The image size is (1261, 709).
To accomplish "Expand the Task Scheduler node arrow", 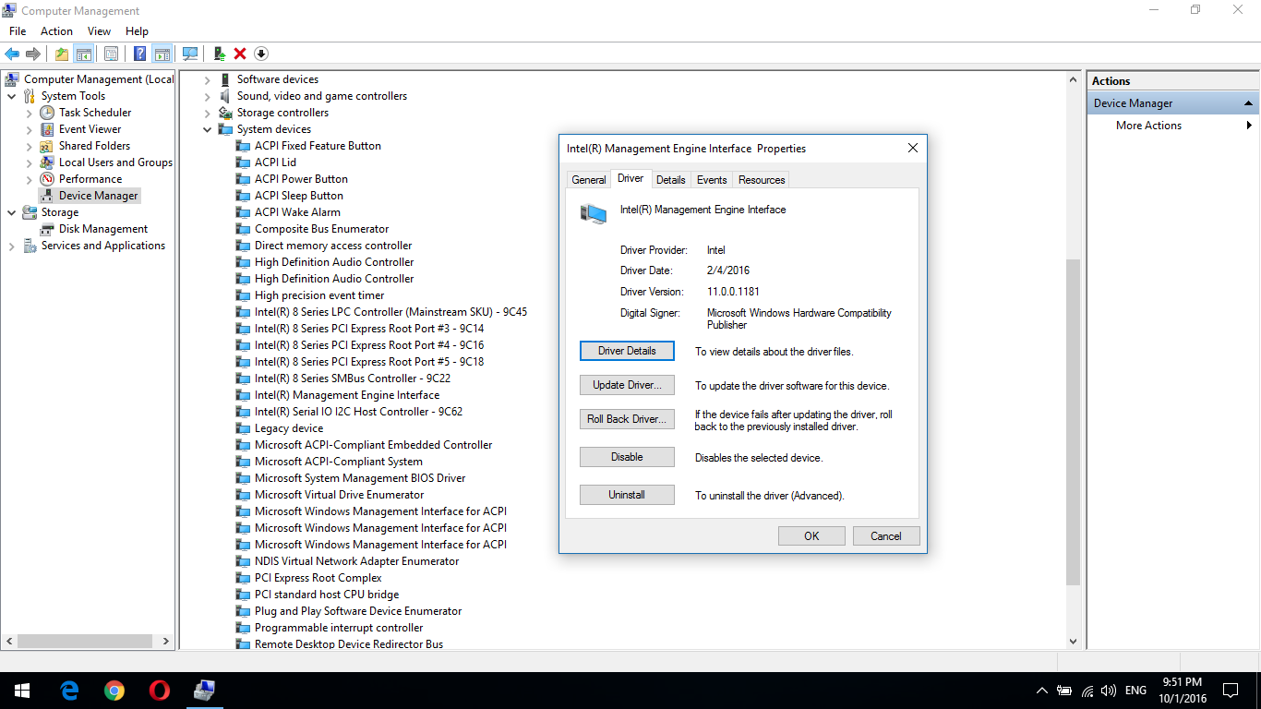I will [x=30, y=113].
